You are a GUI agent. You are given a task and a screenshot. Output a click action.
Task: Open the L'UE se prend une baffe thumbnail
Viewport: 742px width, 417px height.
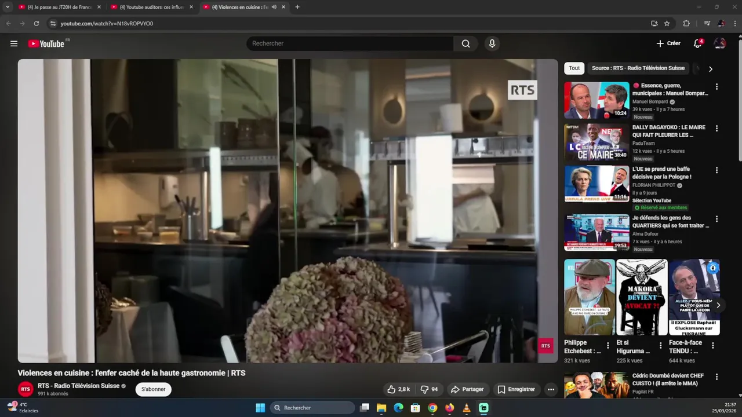pos(596,184)
